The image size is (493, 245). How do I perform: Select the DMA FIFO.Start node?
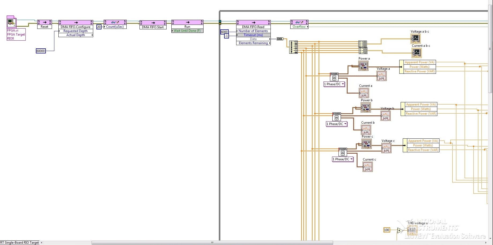153,25
